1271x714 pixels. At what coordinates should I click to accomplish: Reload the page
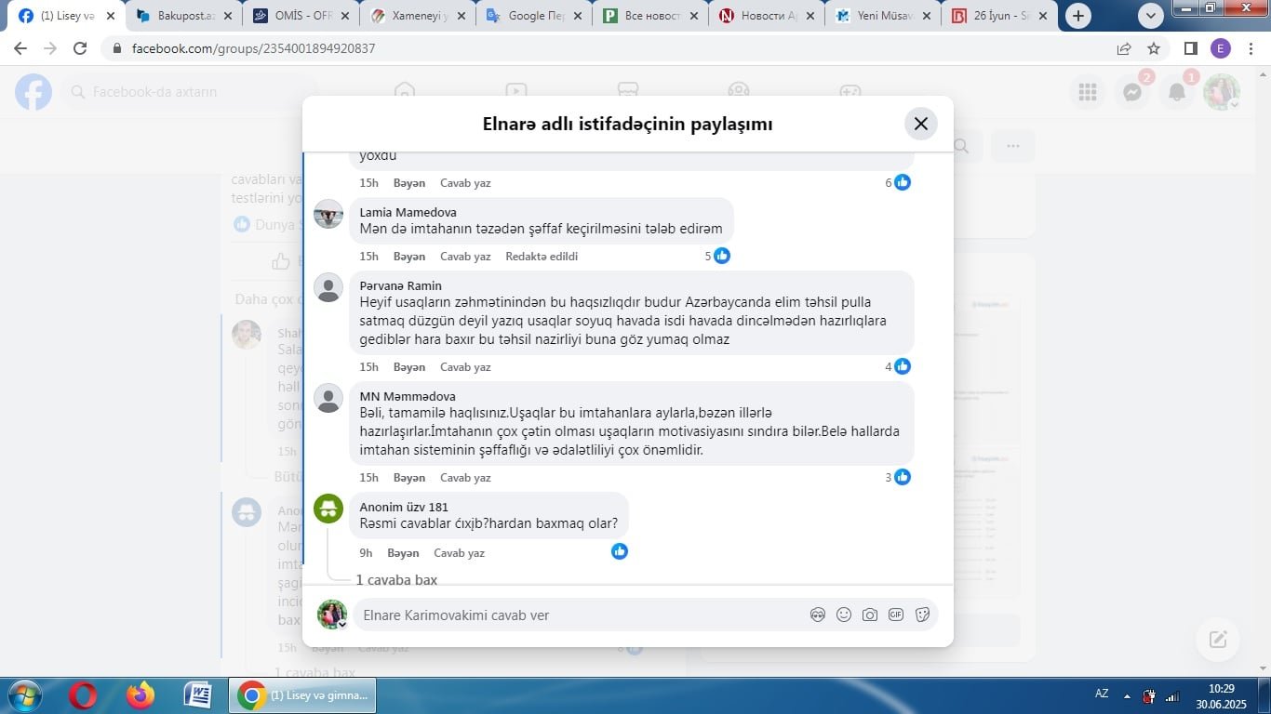(80, 48)
